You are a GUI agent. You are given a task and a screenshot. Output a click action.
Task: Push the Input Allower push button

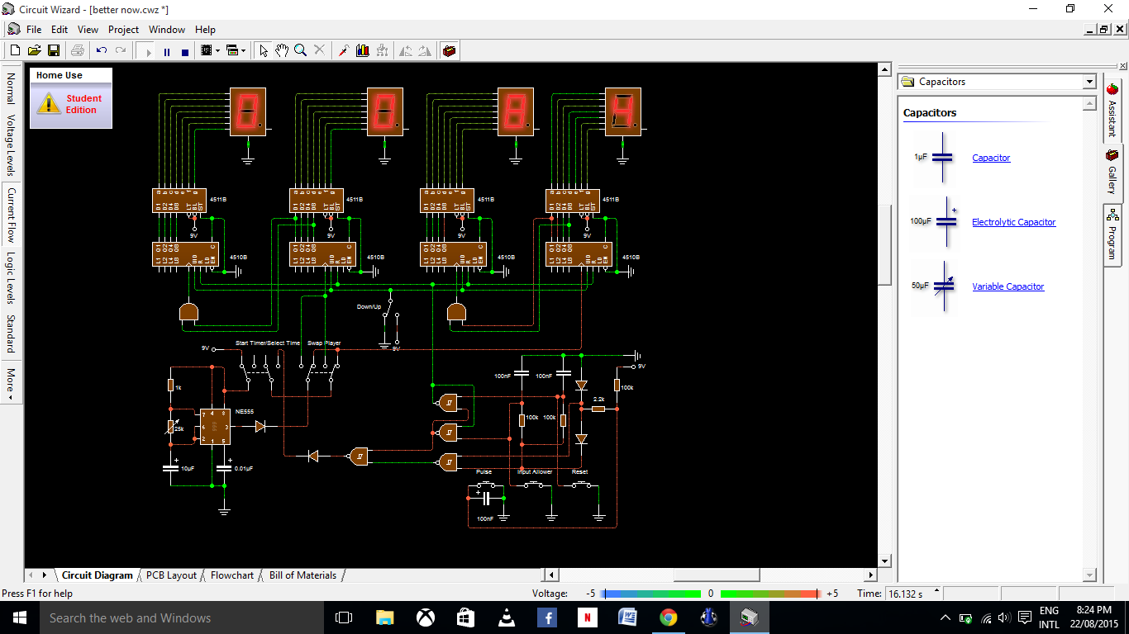click(535, 484)
